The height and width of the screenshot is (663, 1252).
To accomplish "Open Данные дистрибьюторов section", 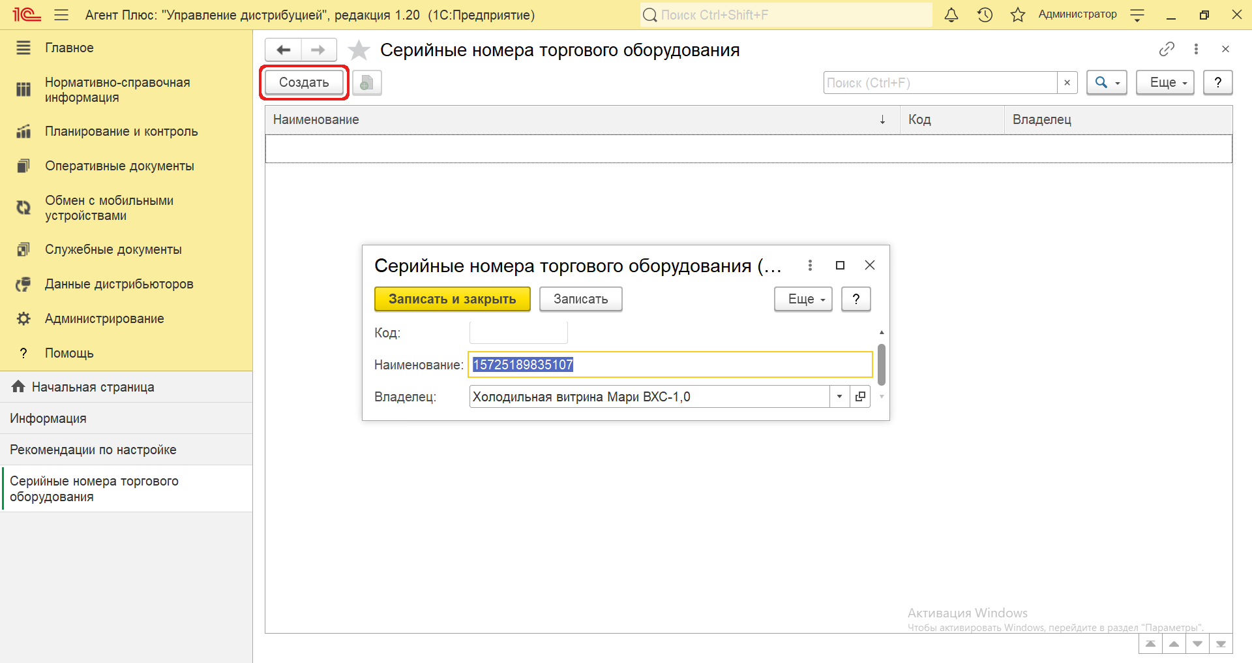I will 126,284.
